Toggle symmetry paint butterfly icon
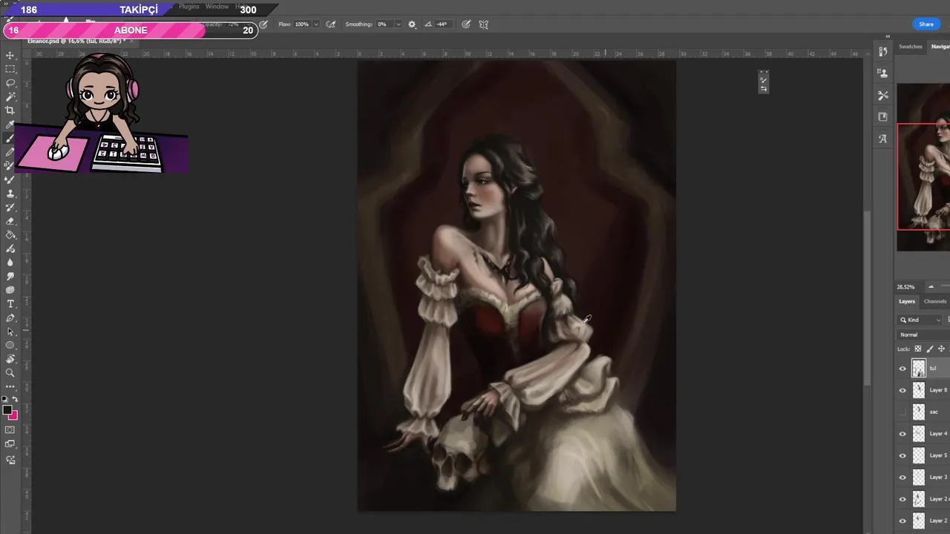The image size is (950, 534). click(x=483, y=24)
